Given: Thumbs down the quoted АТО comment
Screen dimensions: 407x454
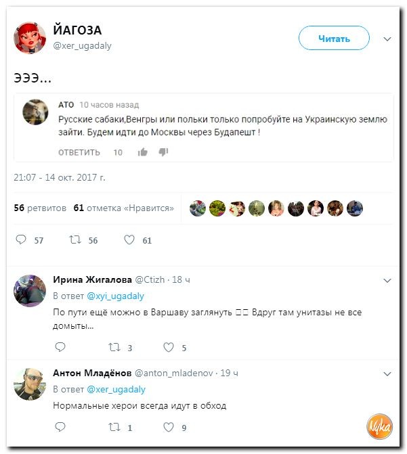Looking at the screenshot, I should (163, 152).
